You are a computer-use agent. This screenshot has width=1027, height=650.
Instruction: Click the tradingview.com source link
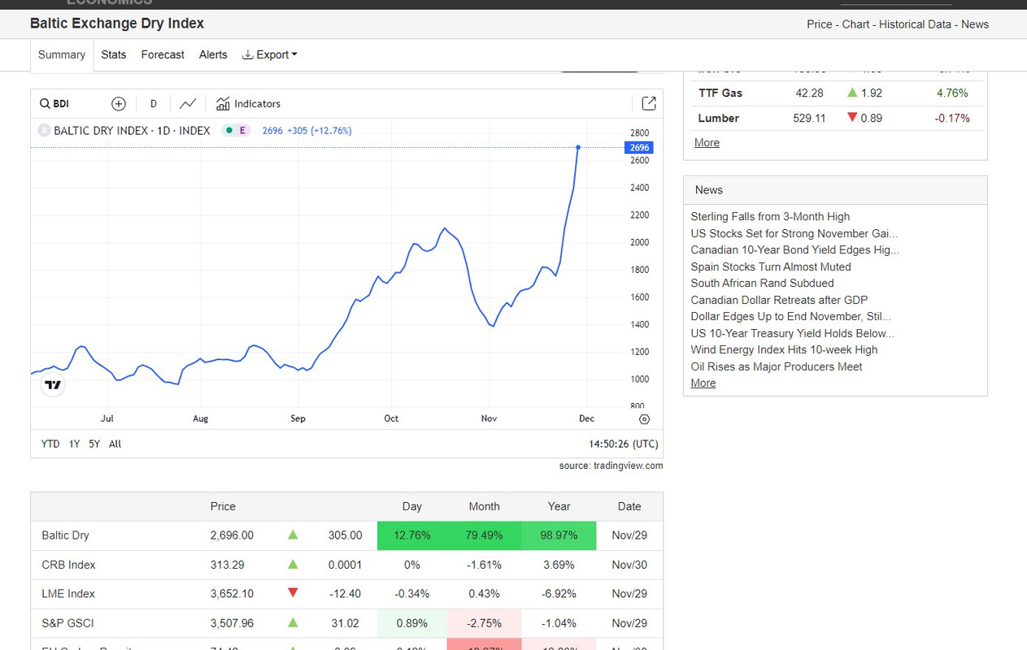pyautogui.click(x=629, y=466)
